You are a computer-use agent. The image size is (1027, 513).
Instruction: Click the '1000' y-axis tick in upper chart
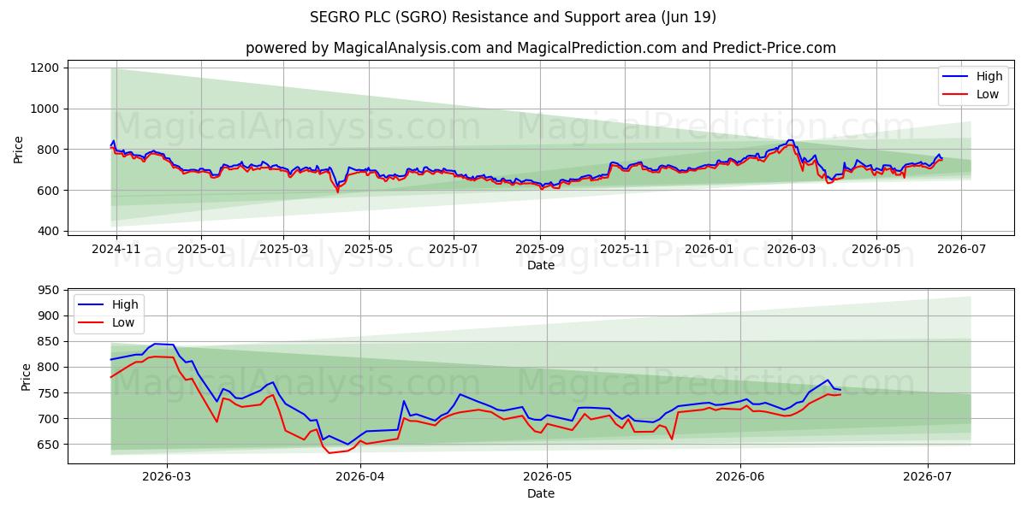[x=45, y=109]
